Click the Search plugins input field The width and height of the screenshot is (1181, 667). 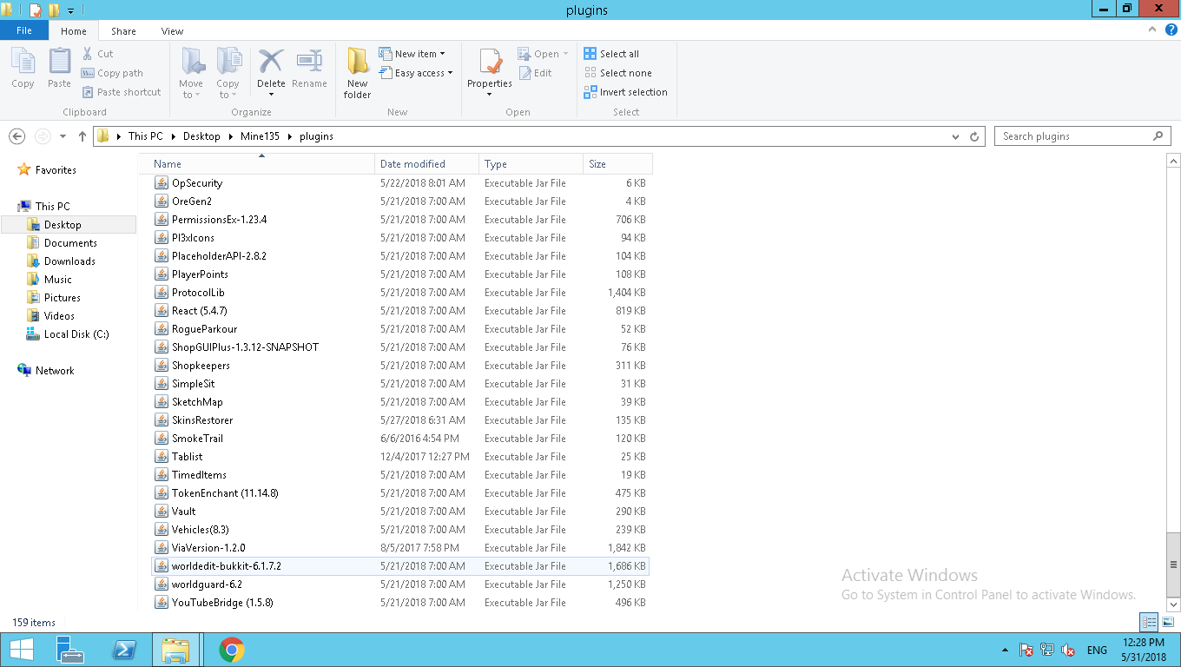pyautogui.click(x=1075, y=136)
